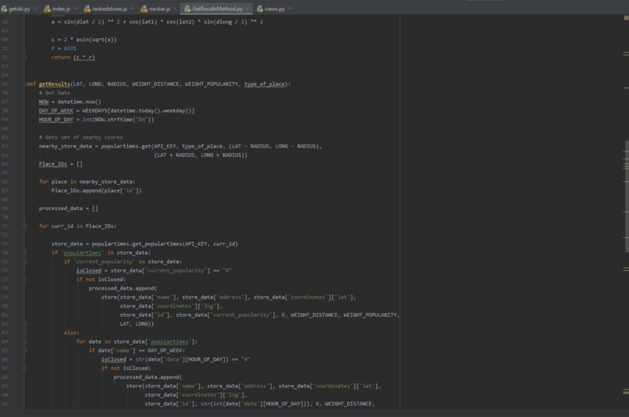The image size is (629, 417).
Task: Click Place_IDs.append call on line 67
Action: (x=96, y=191)
